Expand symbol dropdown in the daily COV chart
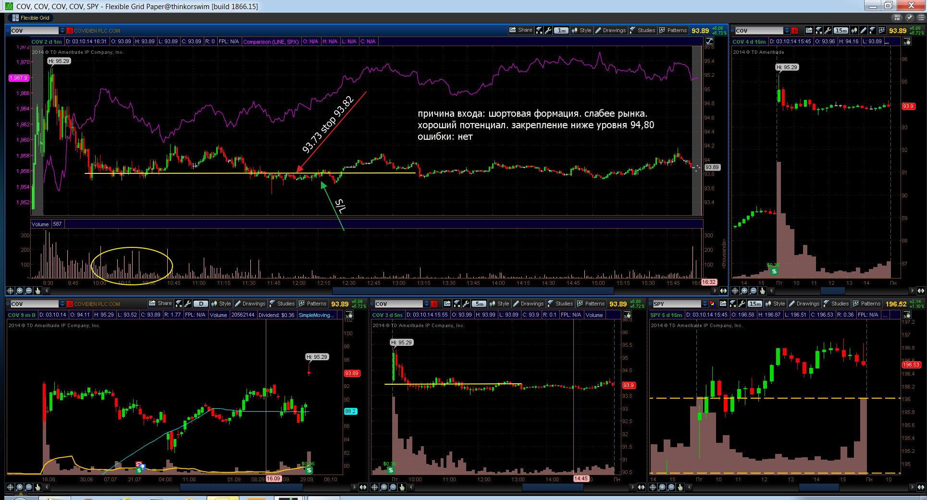Screen dimensions: 927x500 coord(62,304)
